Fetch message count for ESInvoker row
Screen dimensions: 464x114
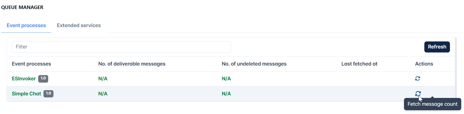click(x=417, y=79)
